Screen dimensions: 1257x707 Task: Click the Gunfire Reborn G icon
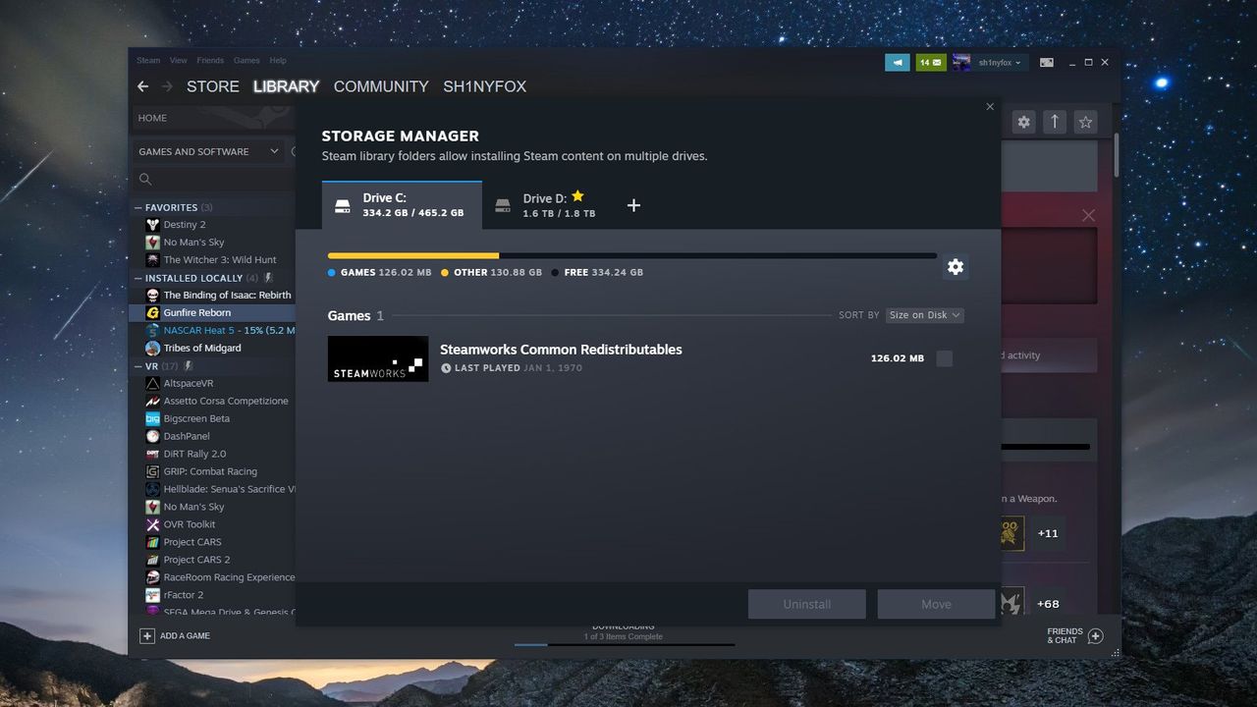tap(152, 312)
